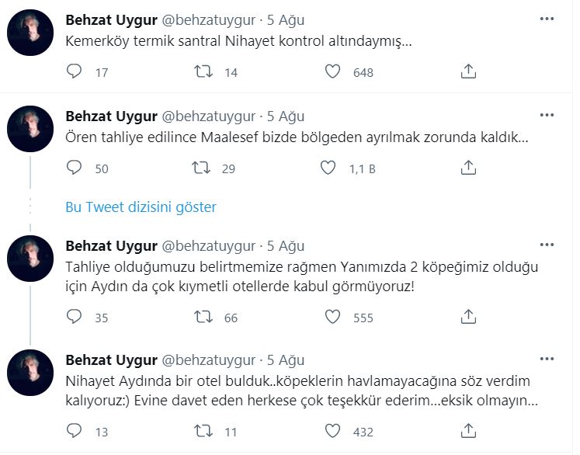Reply to the Nihayet Aydında otel tweet
The image size is (580, 455).
(x=75, y=431)
